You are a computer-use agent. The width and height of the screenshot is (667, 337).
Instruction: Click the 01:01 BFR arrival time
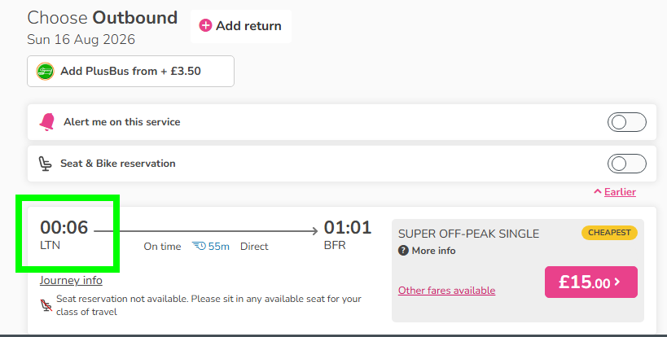coord(348,234)
